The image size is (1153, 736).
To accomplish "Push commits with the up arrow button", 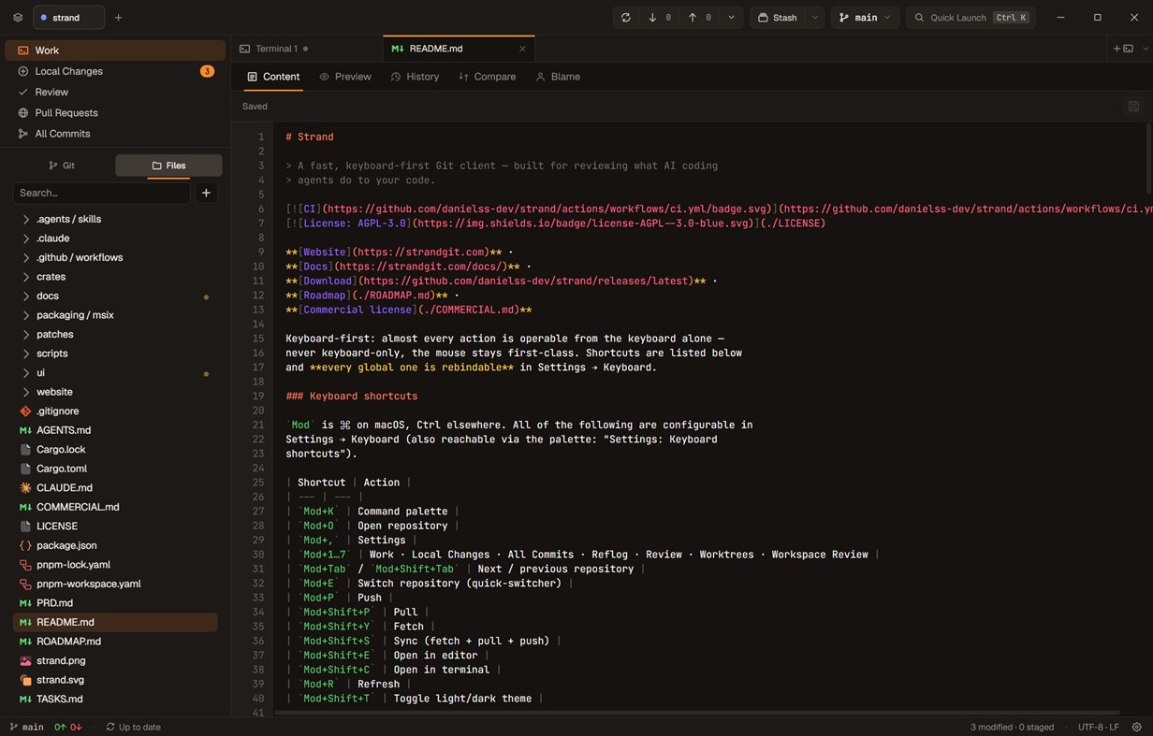I will pos(700,18).
